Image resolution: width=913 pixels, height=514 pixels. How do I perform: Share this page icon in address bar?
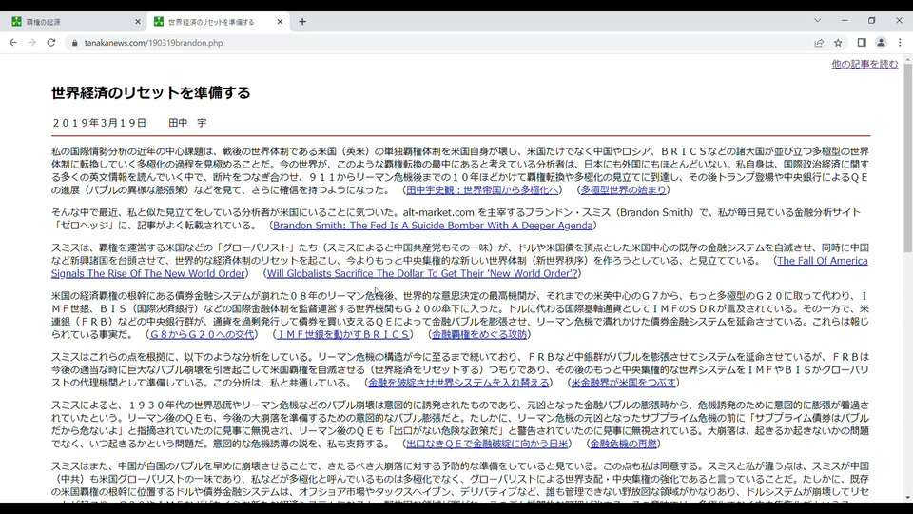tap(819, 43)
